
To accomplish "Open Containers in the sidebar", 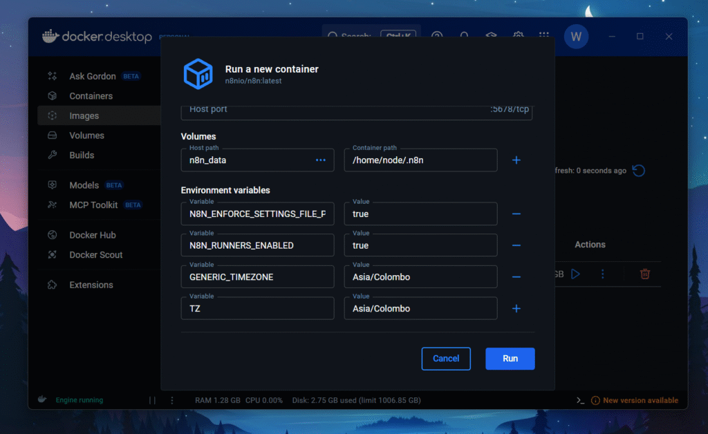I will [x=91, y=96].
